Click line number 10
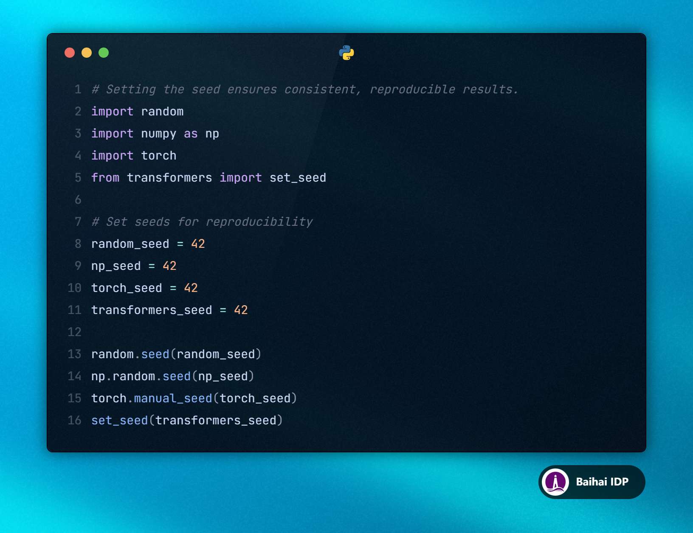This screenshot has width=693, height=533. pos(74,288)
